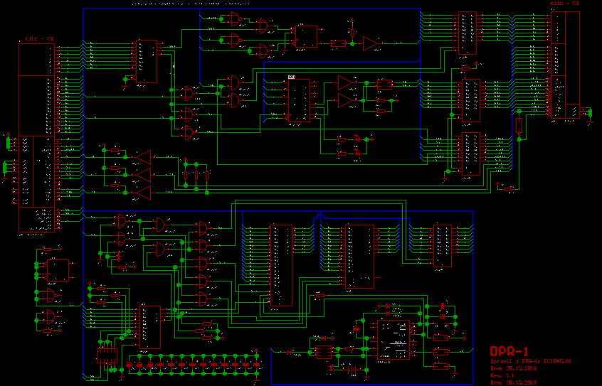Viewport: 602px width, 386px height.
Task: Click the connector label at top right
Action: [565, 4]
